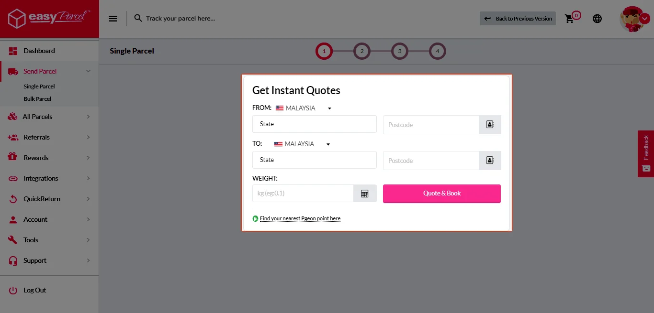Click the hamburger menu icon
The width and height of the screenshot is (654, 313).
(x=113, y=19)
